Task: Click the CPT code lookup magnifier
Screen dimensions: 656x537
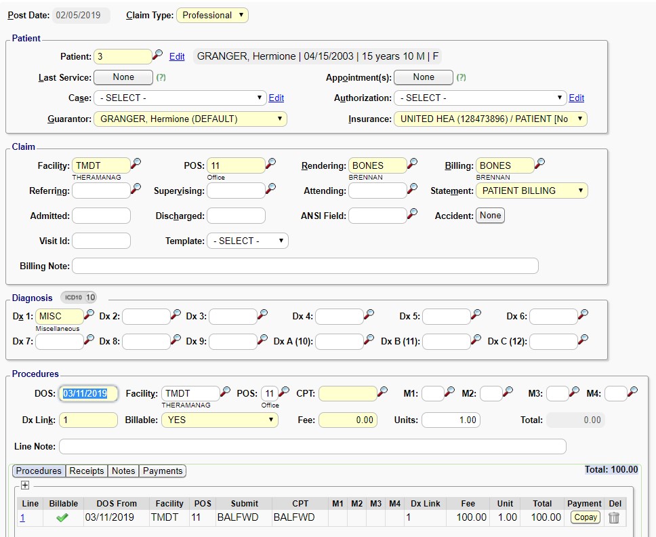Action: click(x=382, y=392)
